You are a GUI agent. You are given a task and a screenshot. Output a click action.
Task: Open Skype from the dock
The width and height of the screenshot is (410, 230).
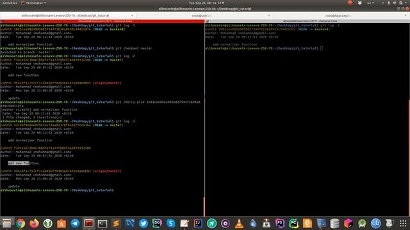[171, 224]
